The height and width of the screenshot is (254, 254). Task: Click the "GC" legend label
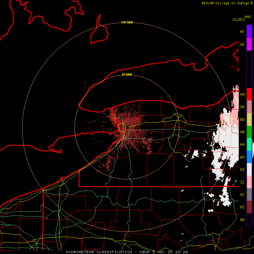(242, 195)
